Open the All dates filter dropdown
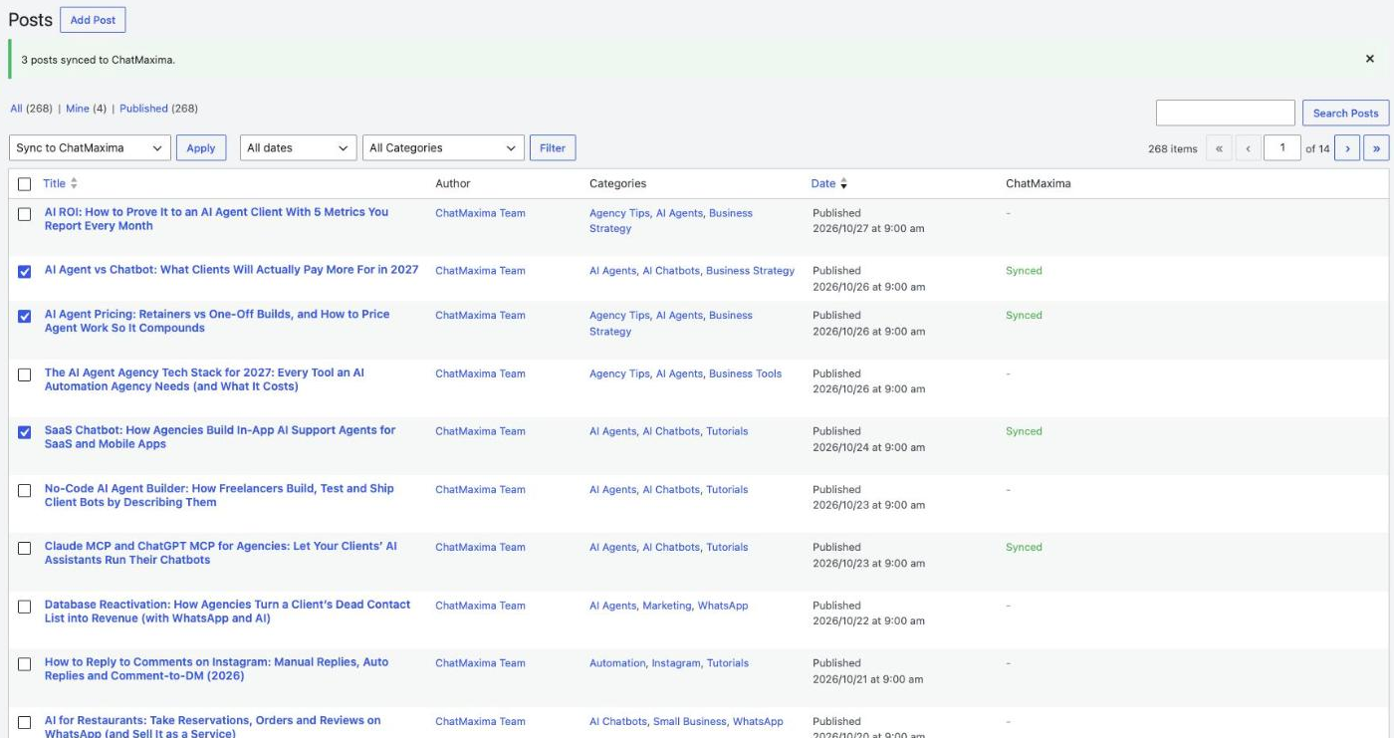Viewport: 1394px width, 738px height. [298, 147]
